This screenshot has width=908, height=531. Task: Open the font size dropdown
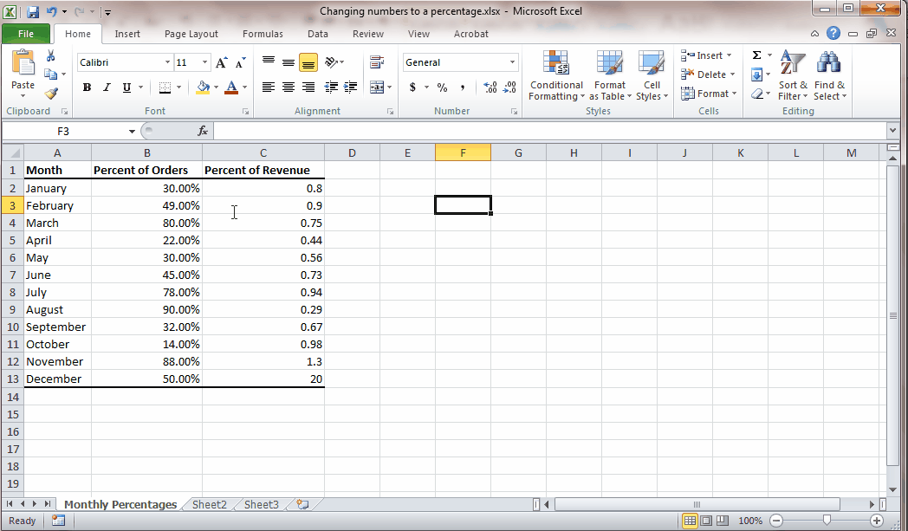(x=204, y=62)
